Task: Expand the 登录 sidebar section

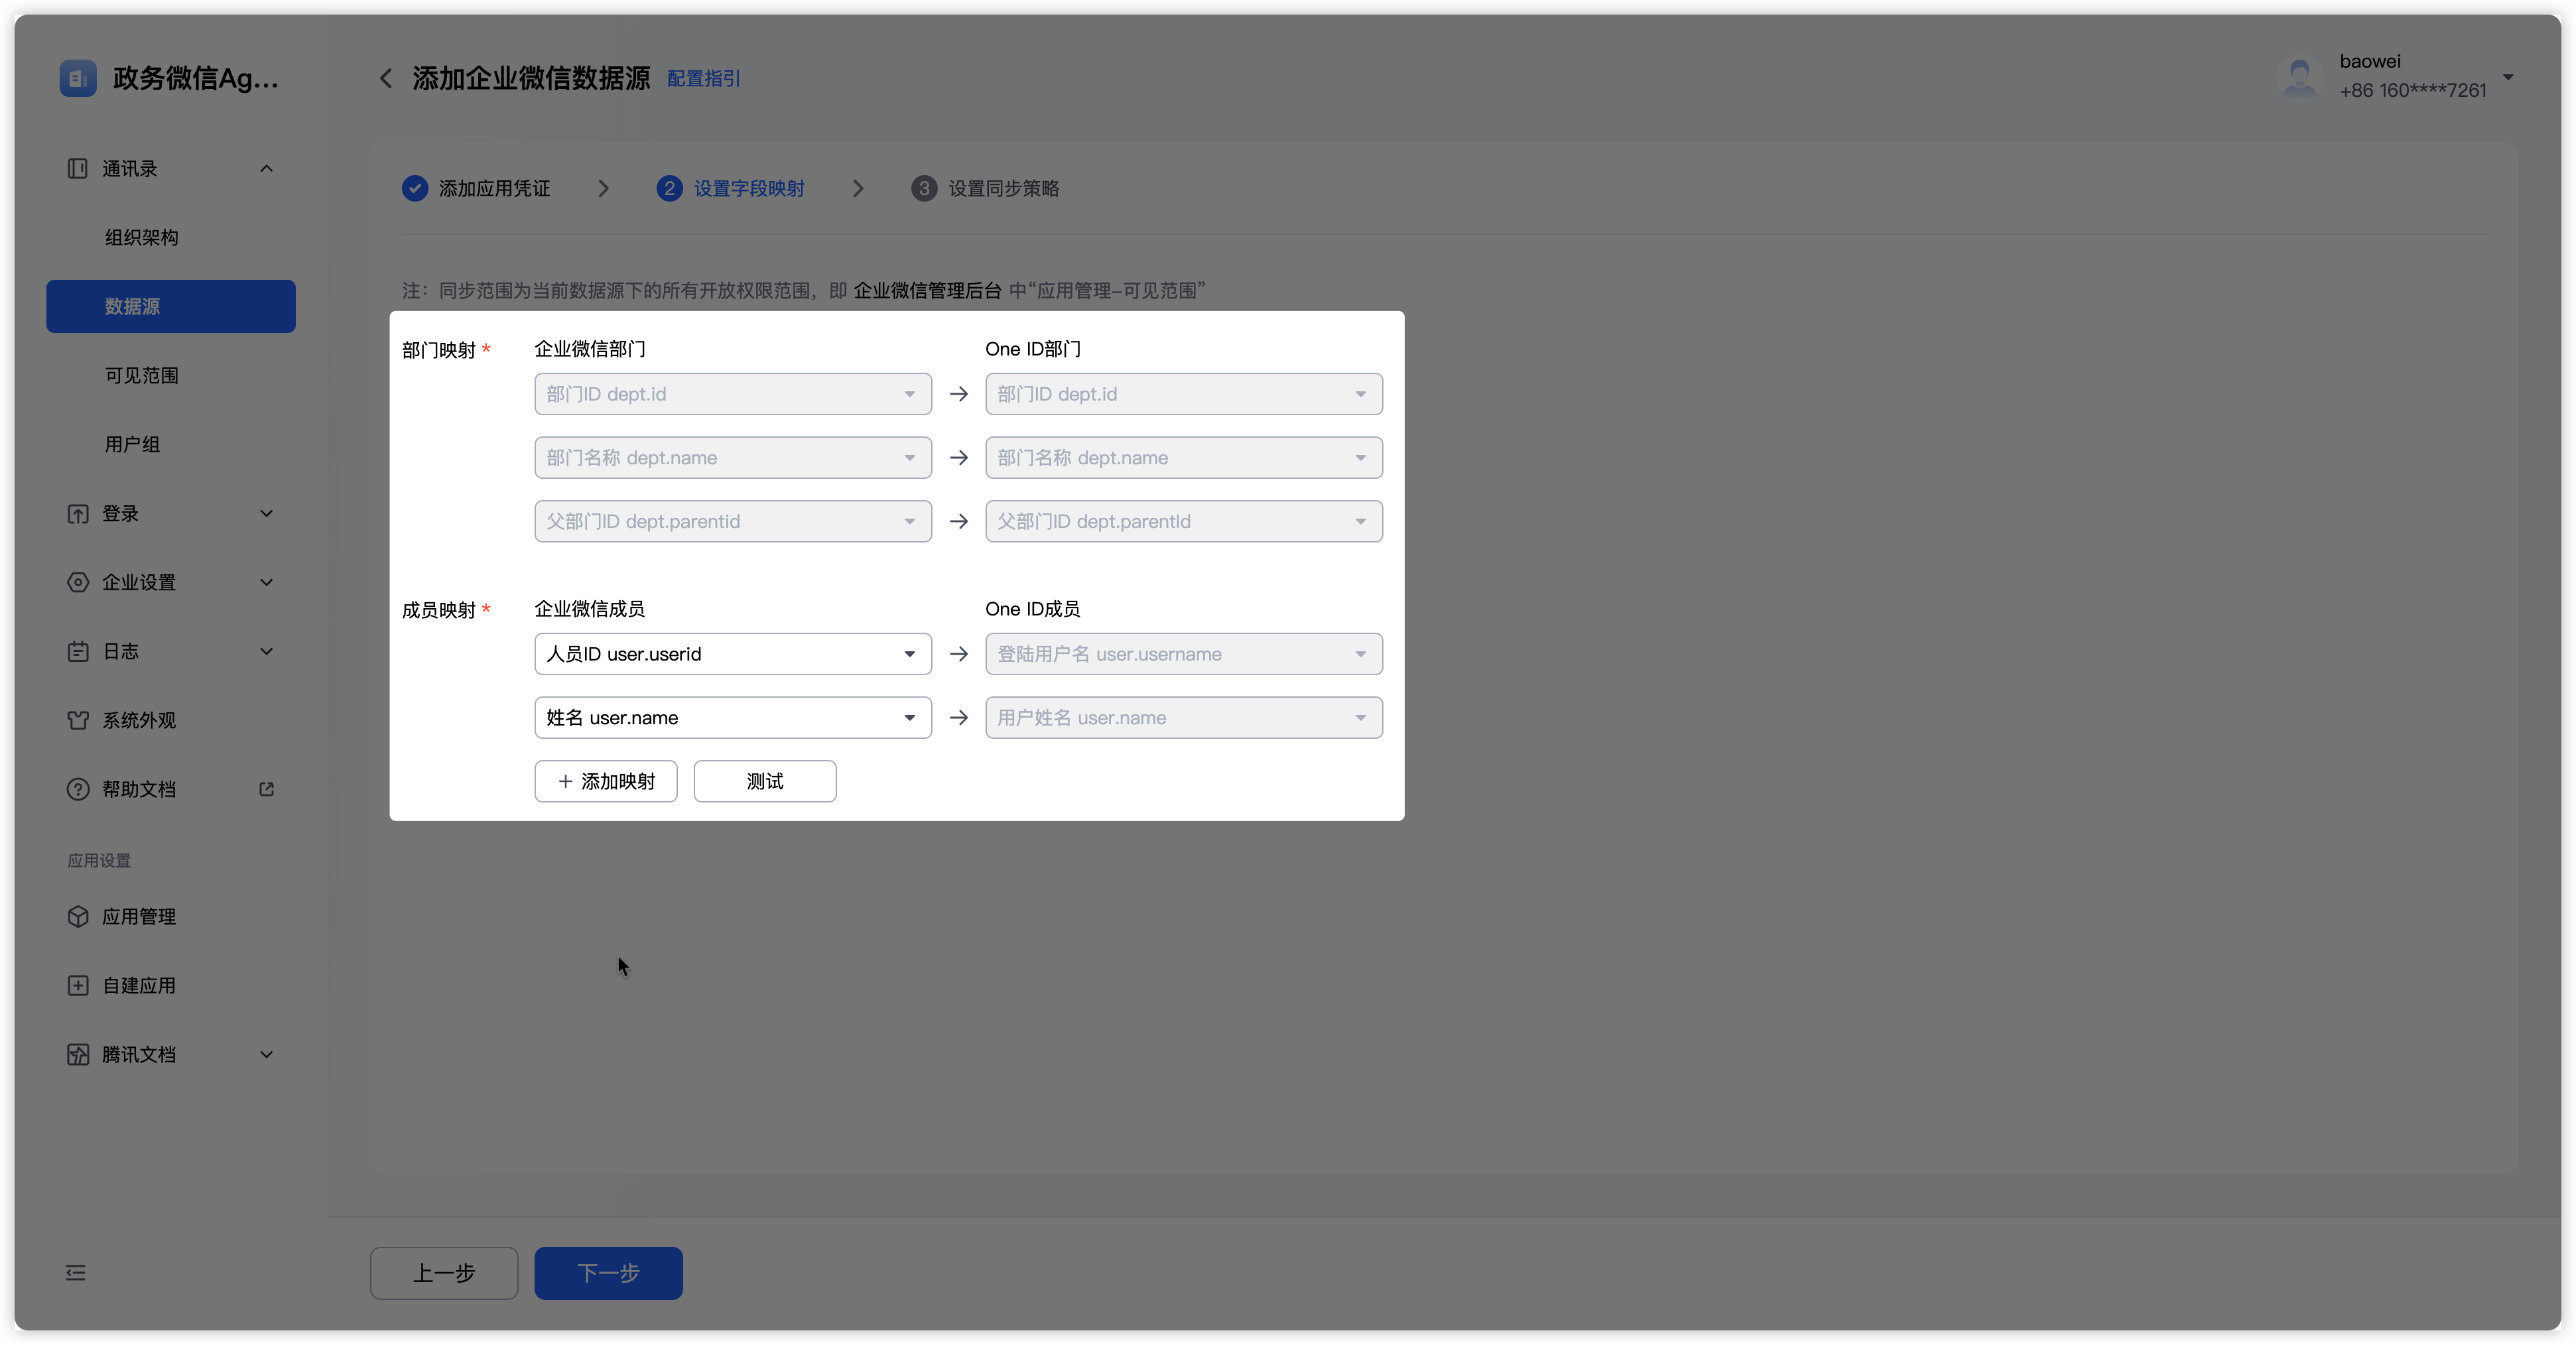Action: 266,513
